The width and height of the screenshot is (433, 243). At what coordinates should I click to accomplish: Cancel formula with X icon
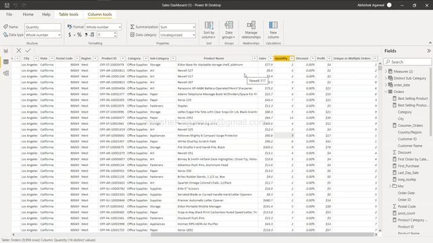[x=18, y=51]
